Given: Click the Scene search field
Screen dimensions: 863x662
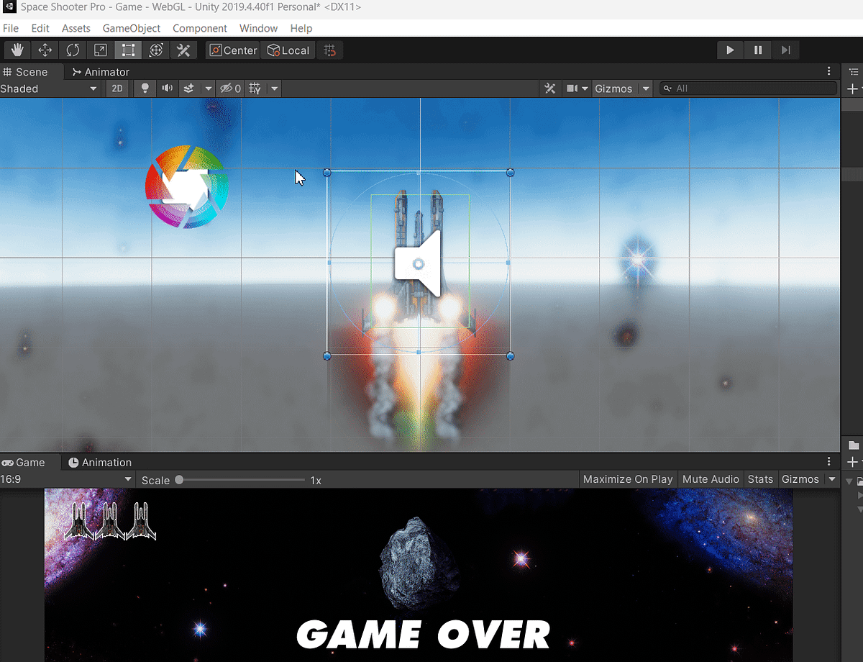Looking at the screenshot, I should [x=748, y=88].
